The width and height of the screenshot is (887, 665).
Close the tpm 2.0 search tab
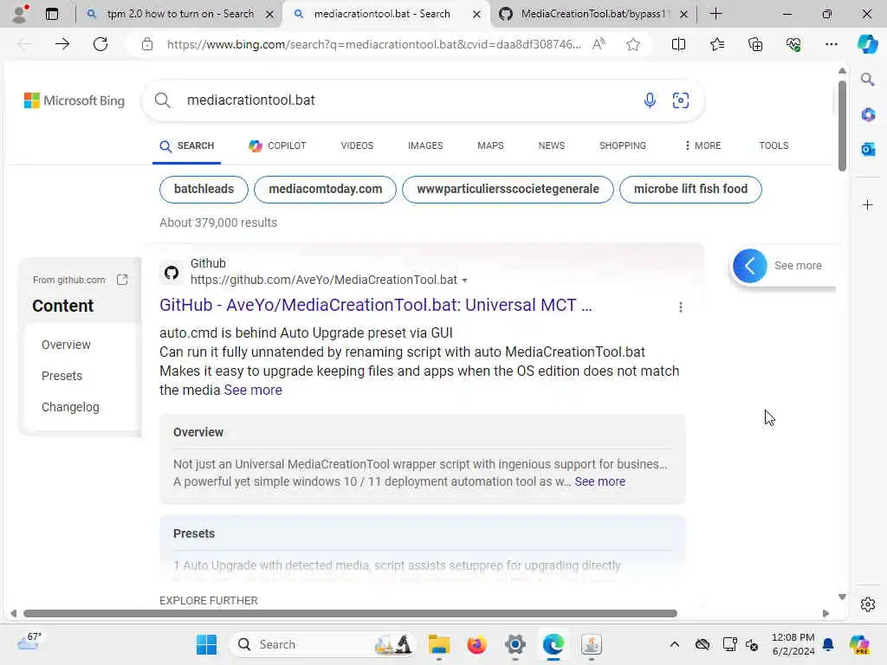click(270, 14)
